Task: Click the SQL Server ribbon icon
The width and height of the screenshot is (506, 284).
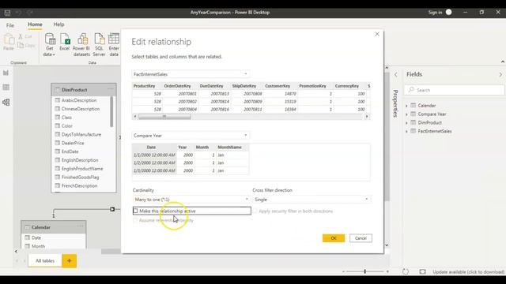Action: tap(99, 39)
